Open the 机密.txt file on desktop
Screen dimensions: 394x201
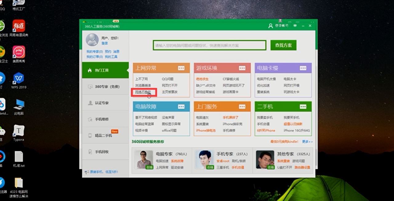click(x=19, y=159)
